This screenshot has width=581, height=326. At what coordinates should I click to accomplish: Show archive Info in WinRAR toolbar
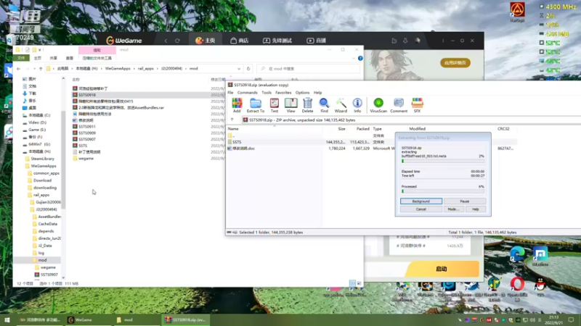pos(357,105)
